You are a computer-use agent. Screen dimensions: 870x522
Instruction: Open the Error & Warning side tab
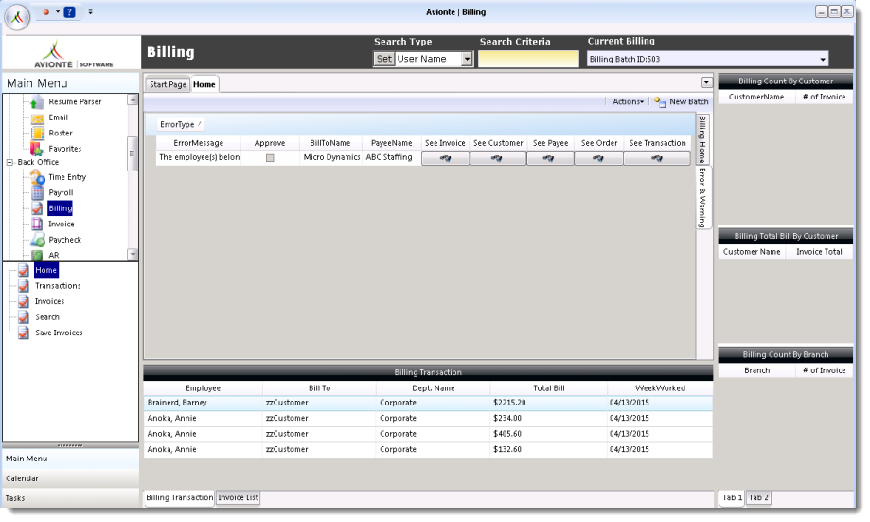pos(702,197)
